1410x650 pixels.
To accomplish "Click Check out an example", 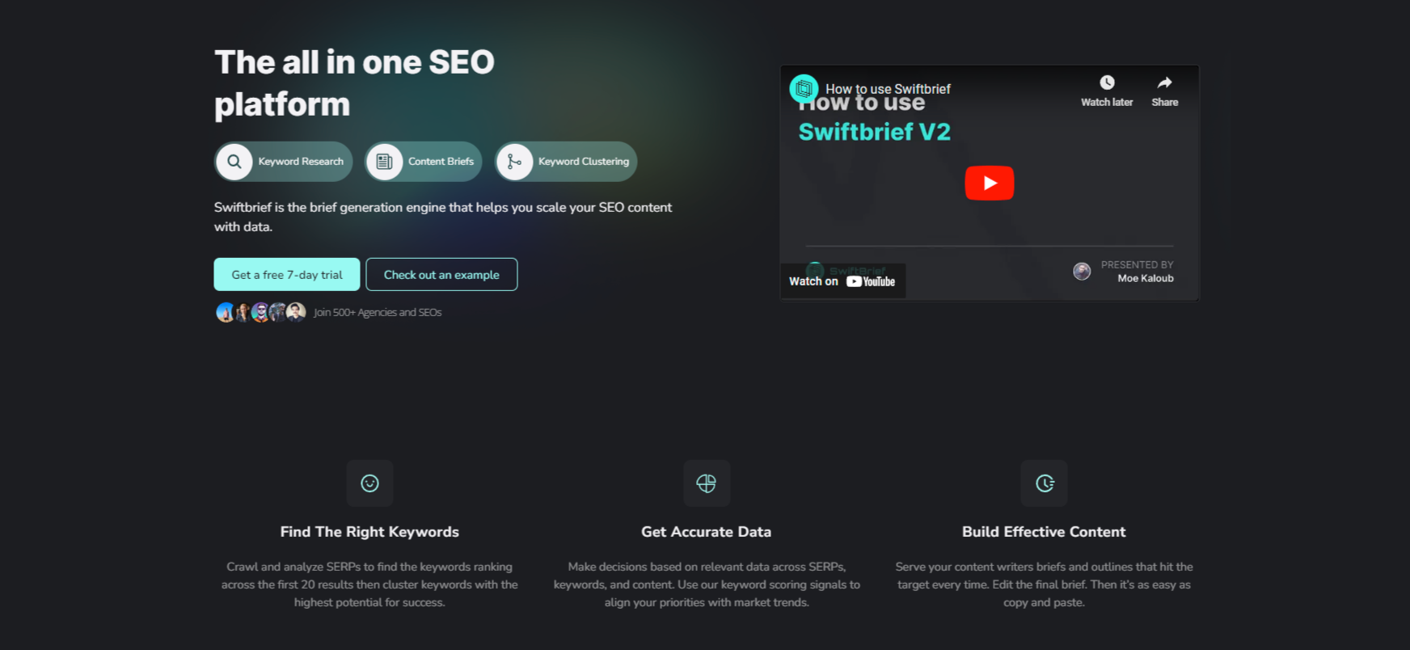I will coord(441,274).
